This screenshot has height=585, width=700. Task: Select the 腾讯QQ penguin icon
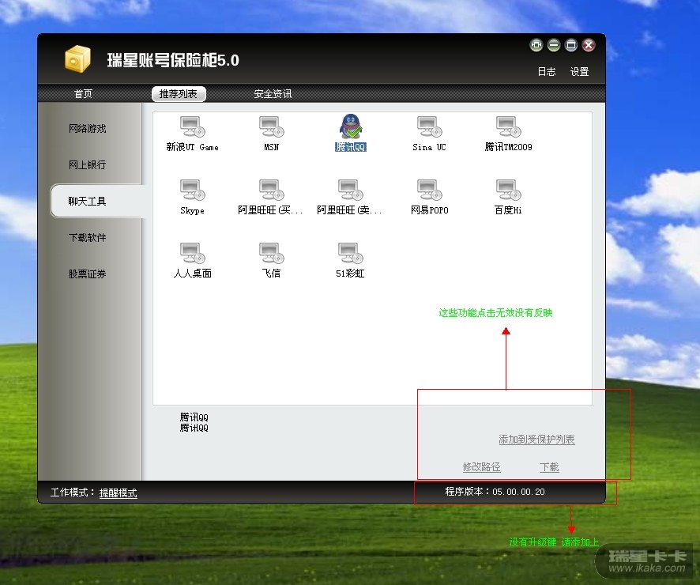(351, 126)
